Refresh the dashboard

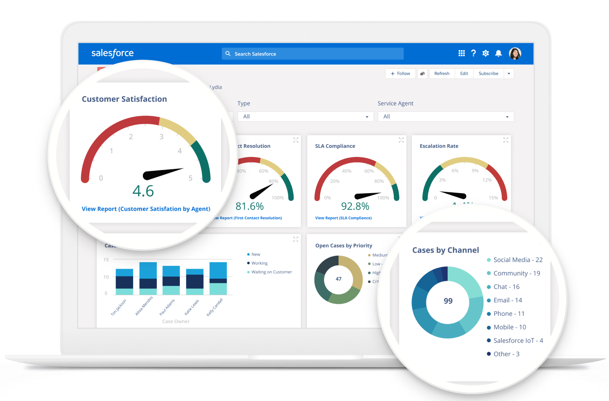point(442,74)
